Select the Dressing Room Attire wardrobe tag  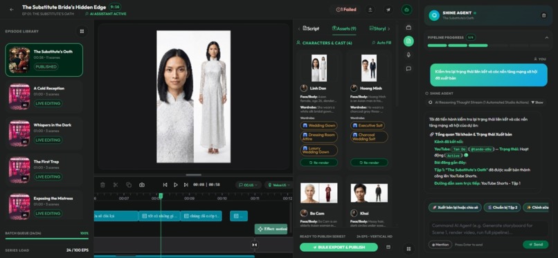tap(319, 137)
